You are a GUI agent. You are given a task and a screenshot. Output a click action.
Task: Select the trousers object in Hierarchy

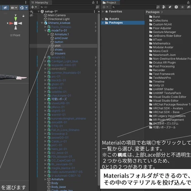(x=60, y=53)
